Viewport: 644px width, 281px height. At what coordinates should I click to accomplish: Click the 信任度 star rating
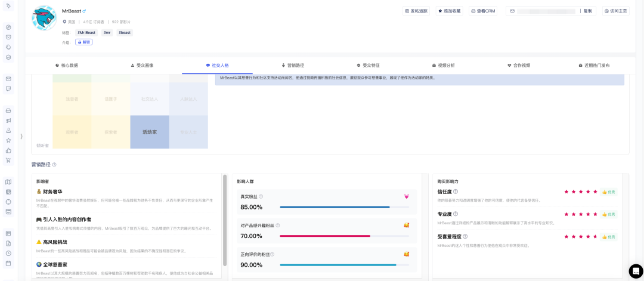point(581,192)
